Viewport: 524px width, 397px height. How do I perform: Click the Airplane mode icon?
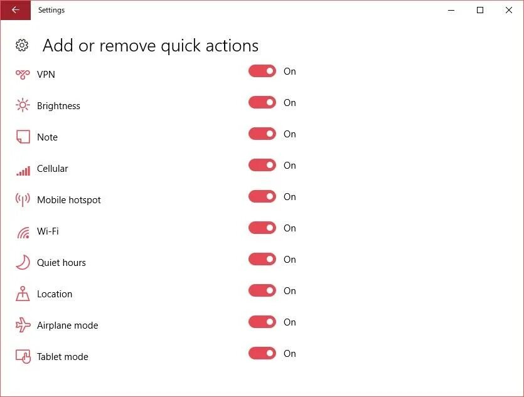(23, 325)
